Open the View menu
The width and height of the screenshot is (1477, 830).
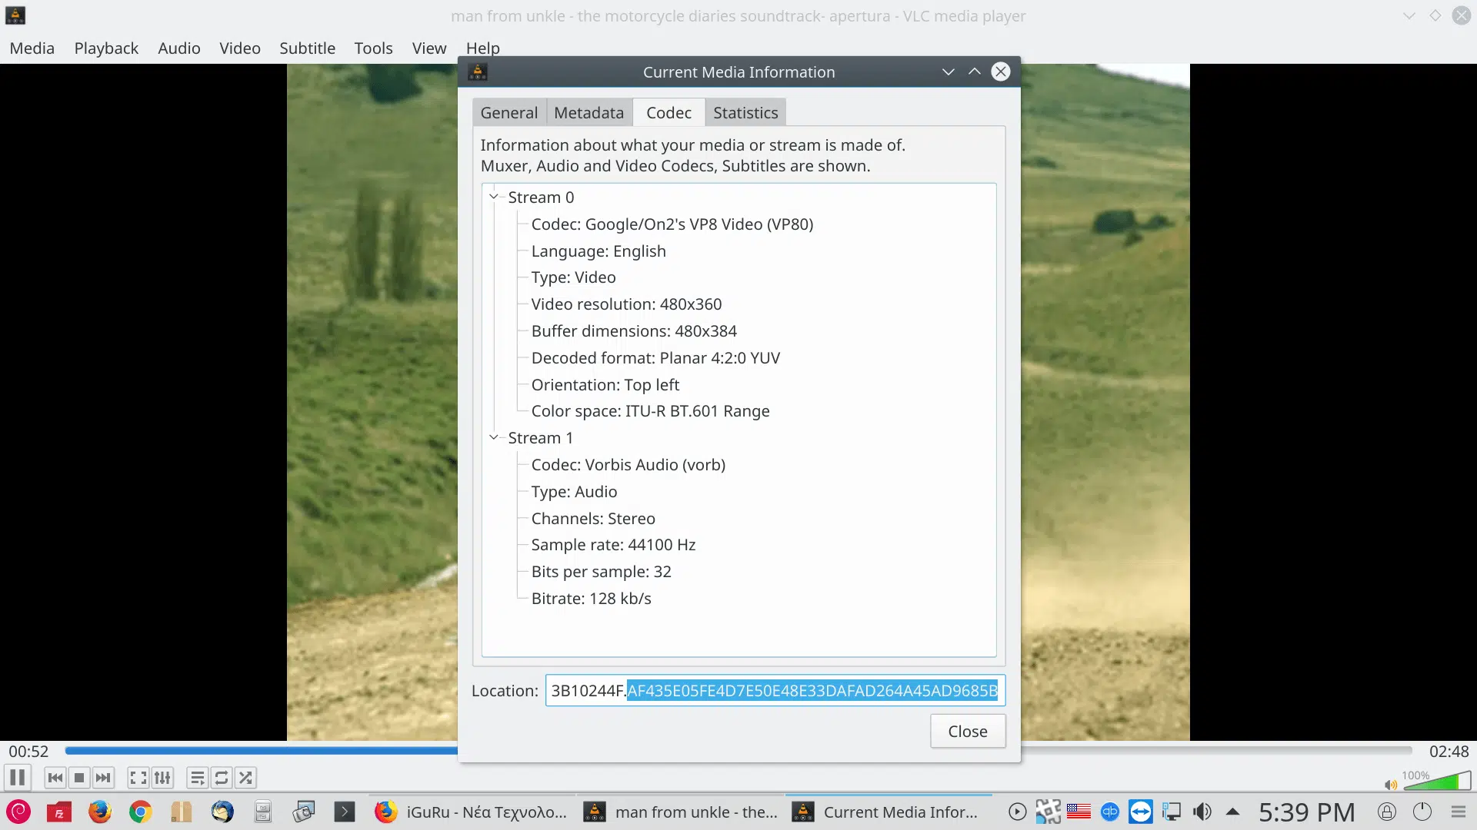(429, 48)
